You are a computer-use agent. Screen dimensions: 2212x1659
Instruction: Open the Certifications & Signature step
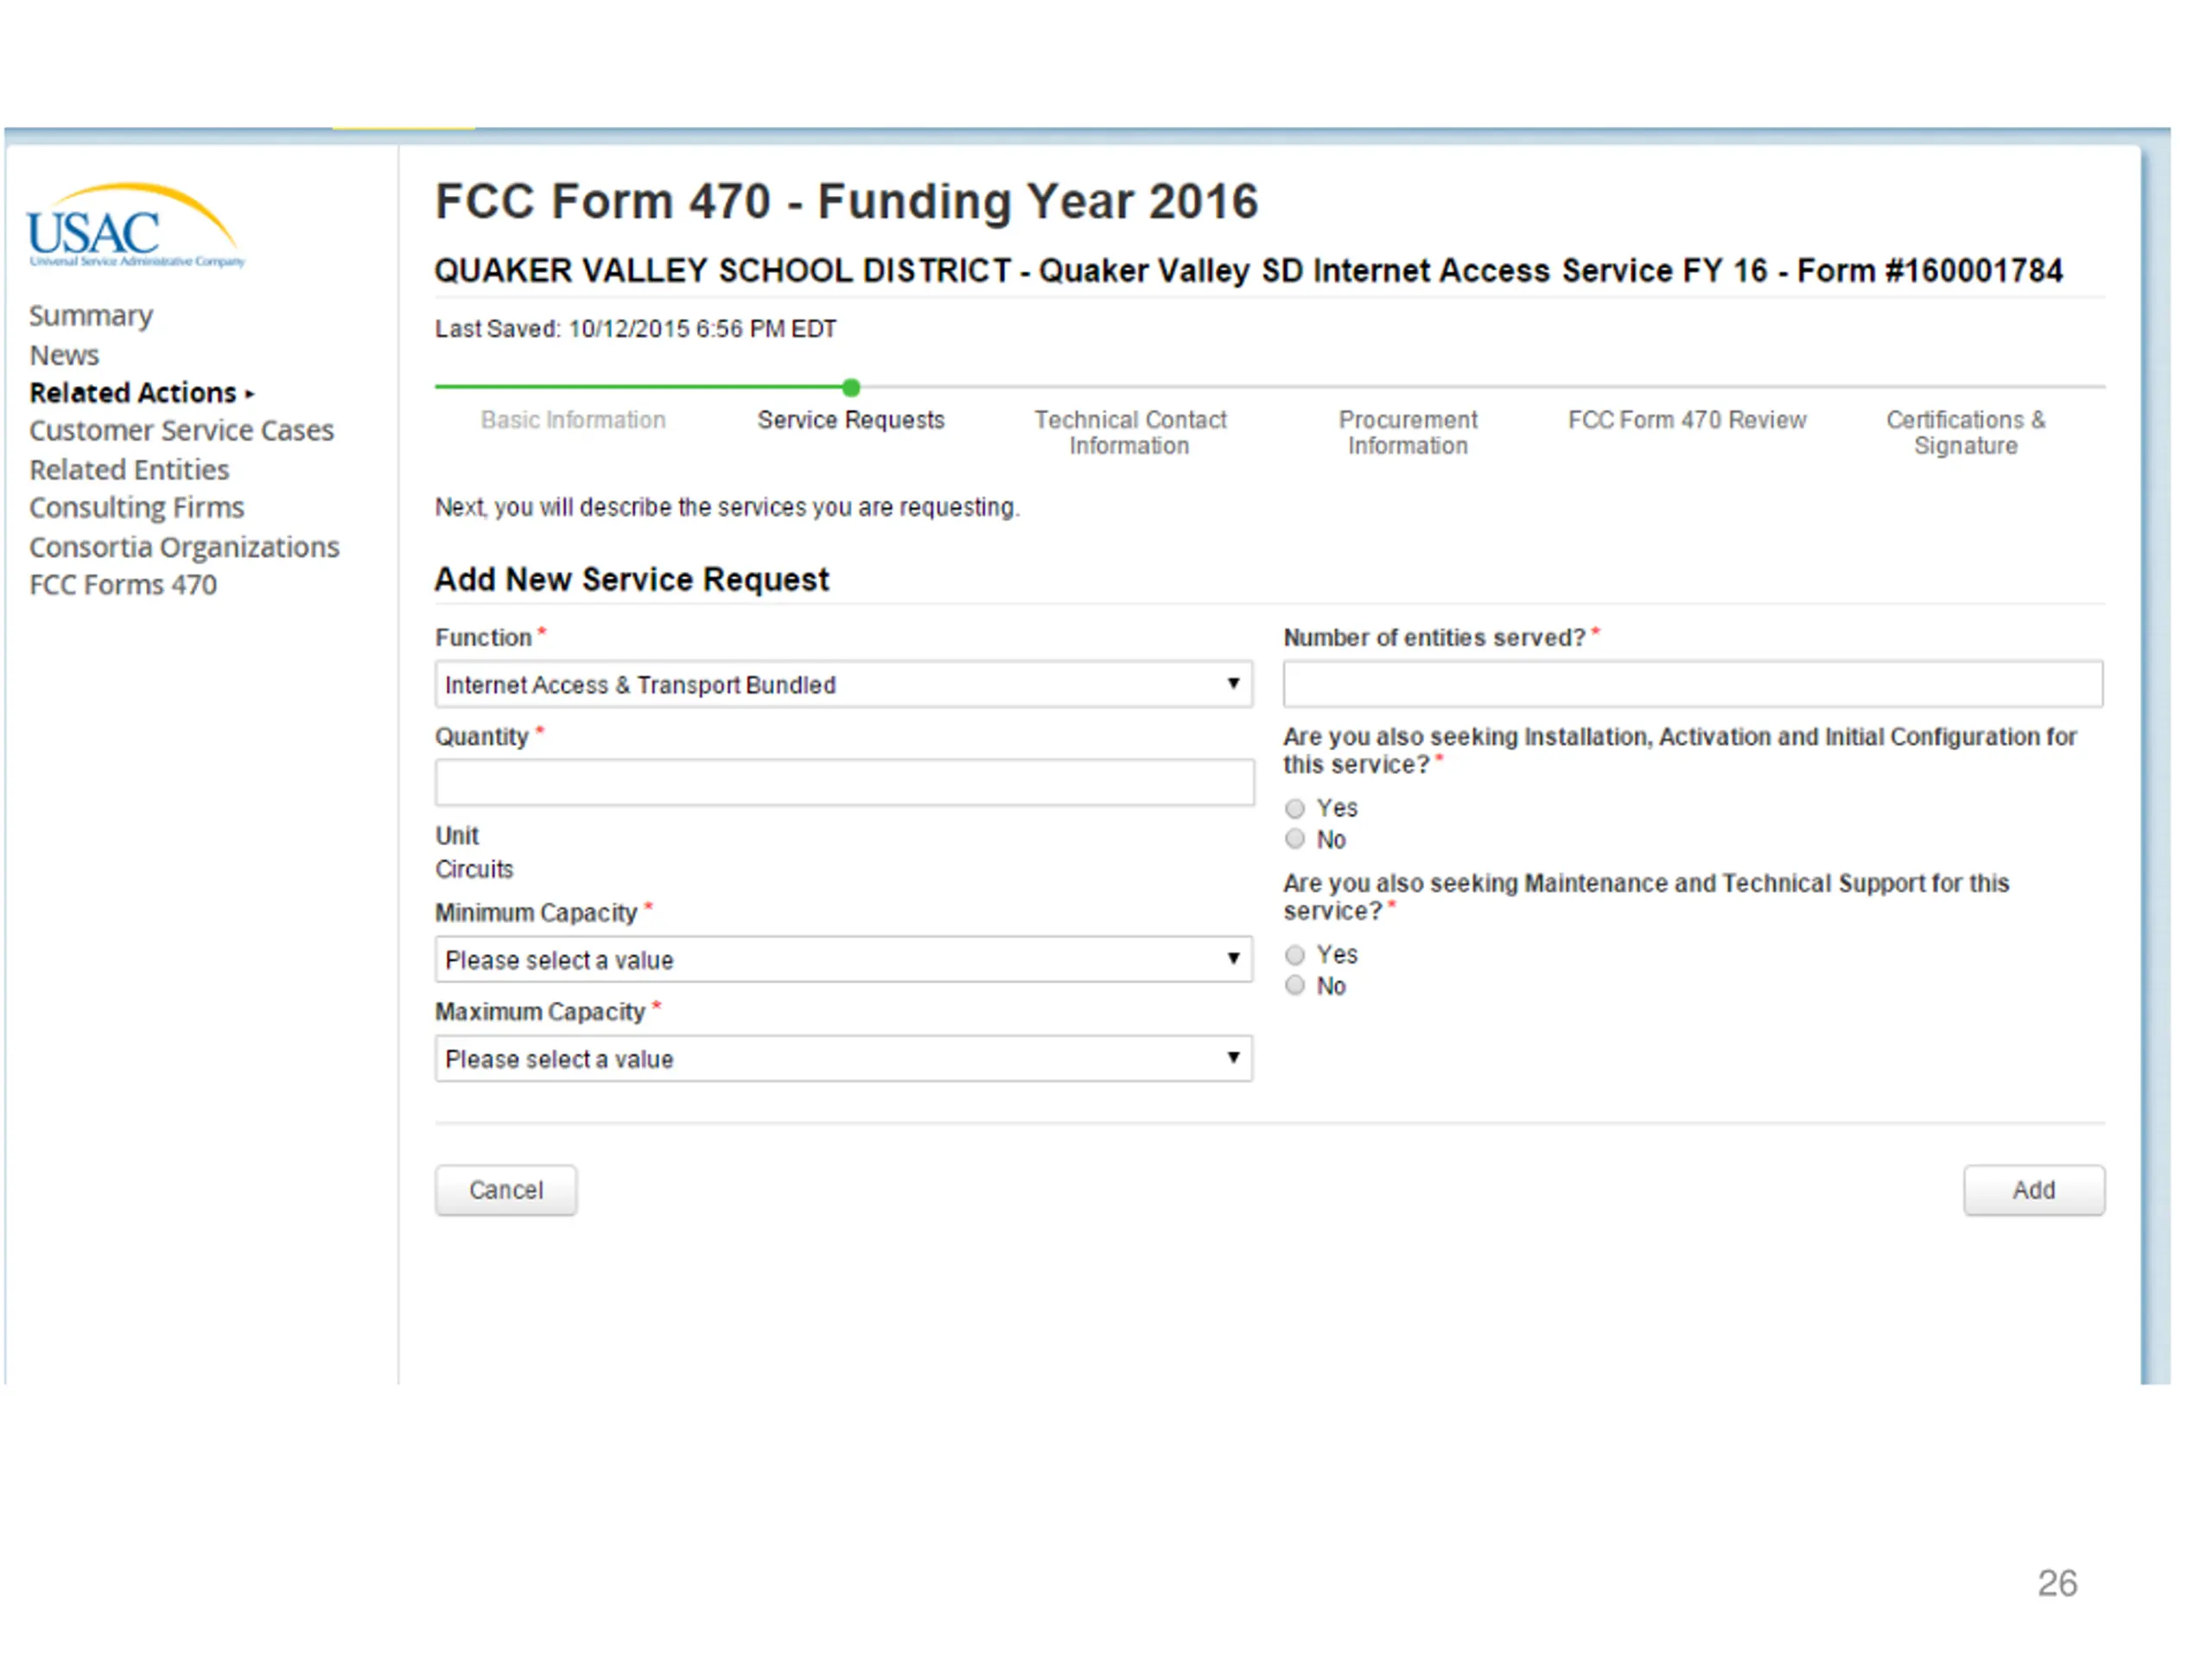[1966, 433]
